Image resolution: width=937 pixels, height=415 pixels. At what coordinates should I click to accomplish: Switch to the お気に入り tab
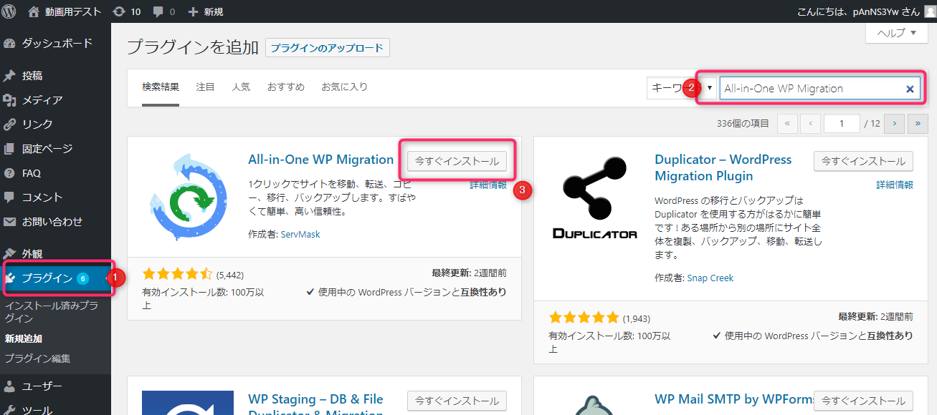(344, 87)
